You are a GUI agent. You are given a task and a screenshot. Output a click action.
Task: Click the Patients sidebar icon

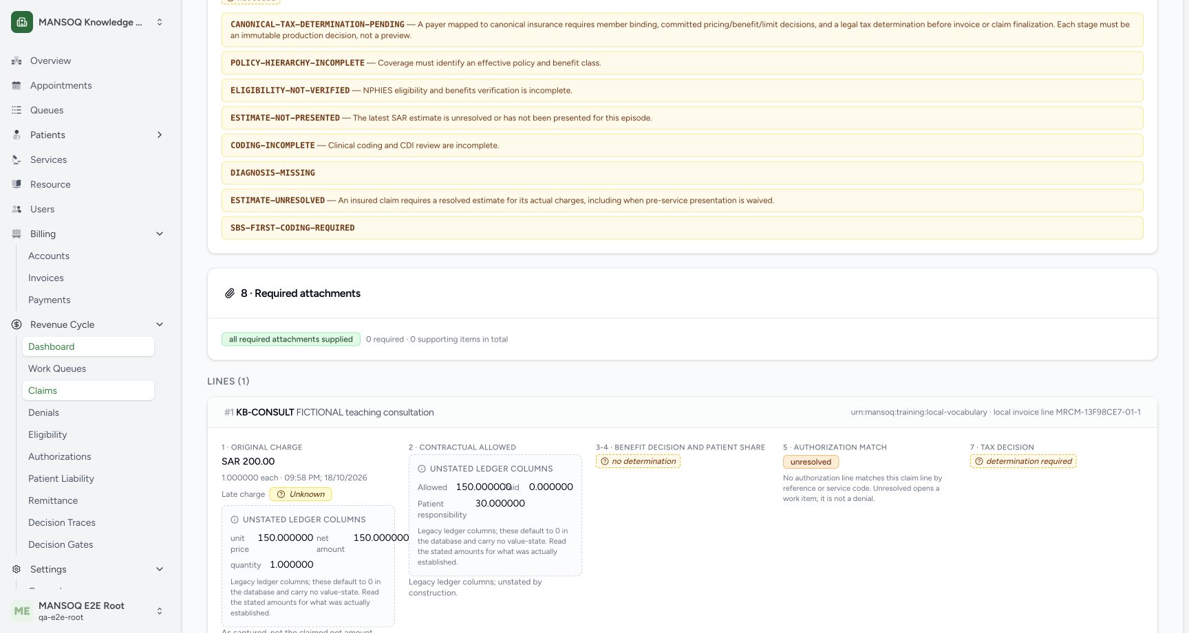coord(17,135)
